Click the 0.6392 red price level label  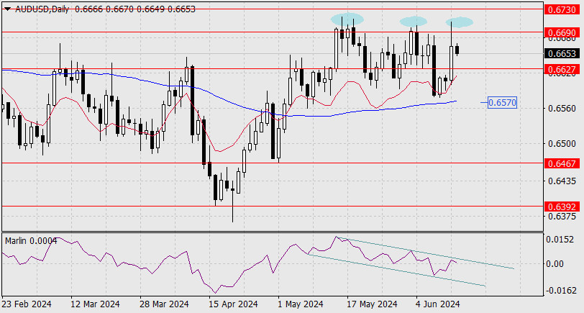point(562,207)
